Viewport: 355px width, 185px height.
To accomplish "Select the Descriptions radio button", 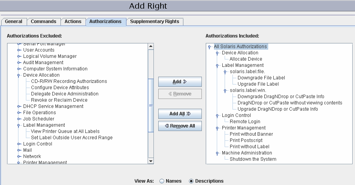I will (191, 181).
